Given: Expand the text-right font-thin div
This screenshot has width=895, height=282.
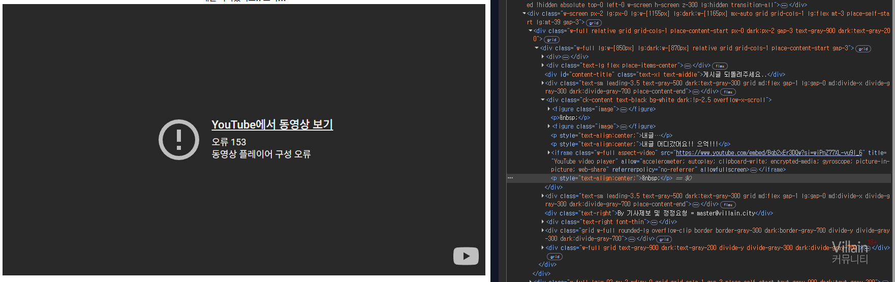Looking at the screenshot, I should [543, 222].
